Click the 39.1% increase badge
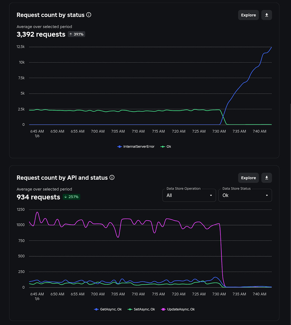291x325 pixels. coord(76,34)
